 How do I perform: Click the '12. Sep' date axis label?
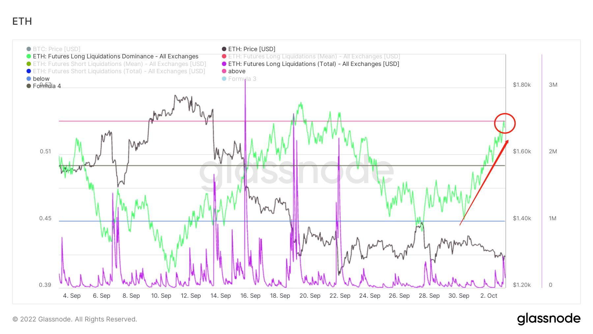click(191, 296)
